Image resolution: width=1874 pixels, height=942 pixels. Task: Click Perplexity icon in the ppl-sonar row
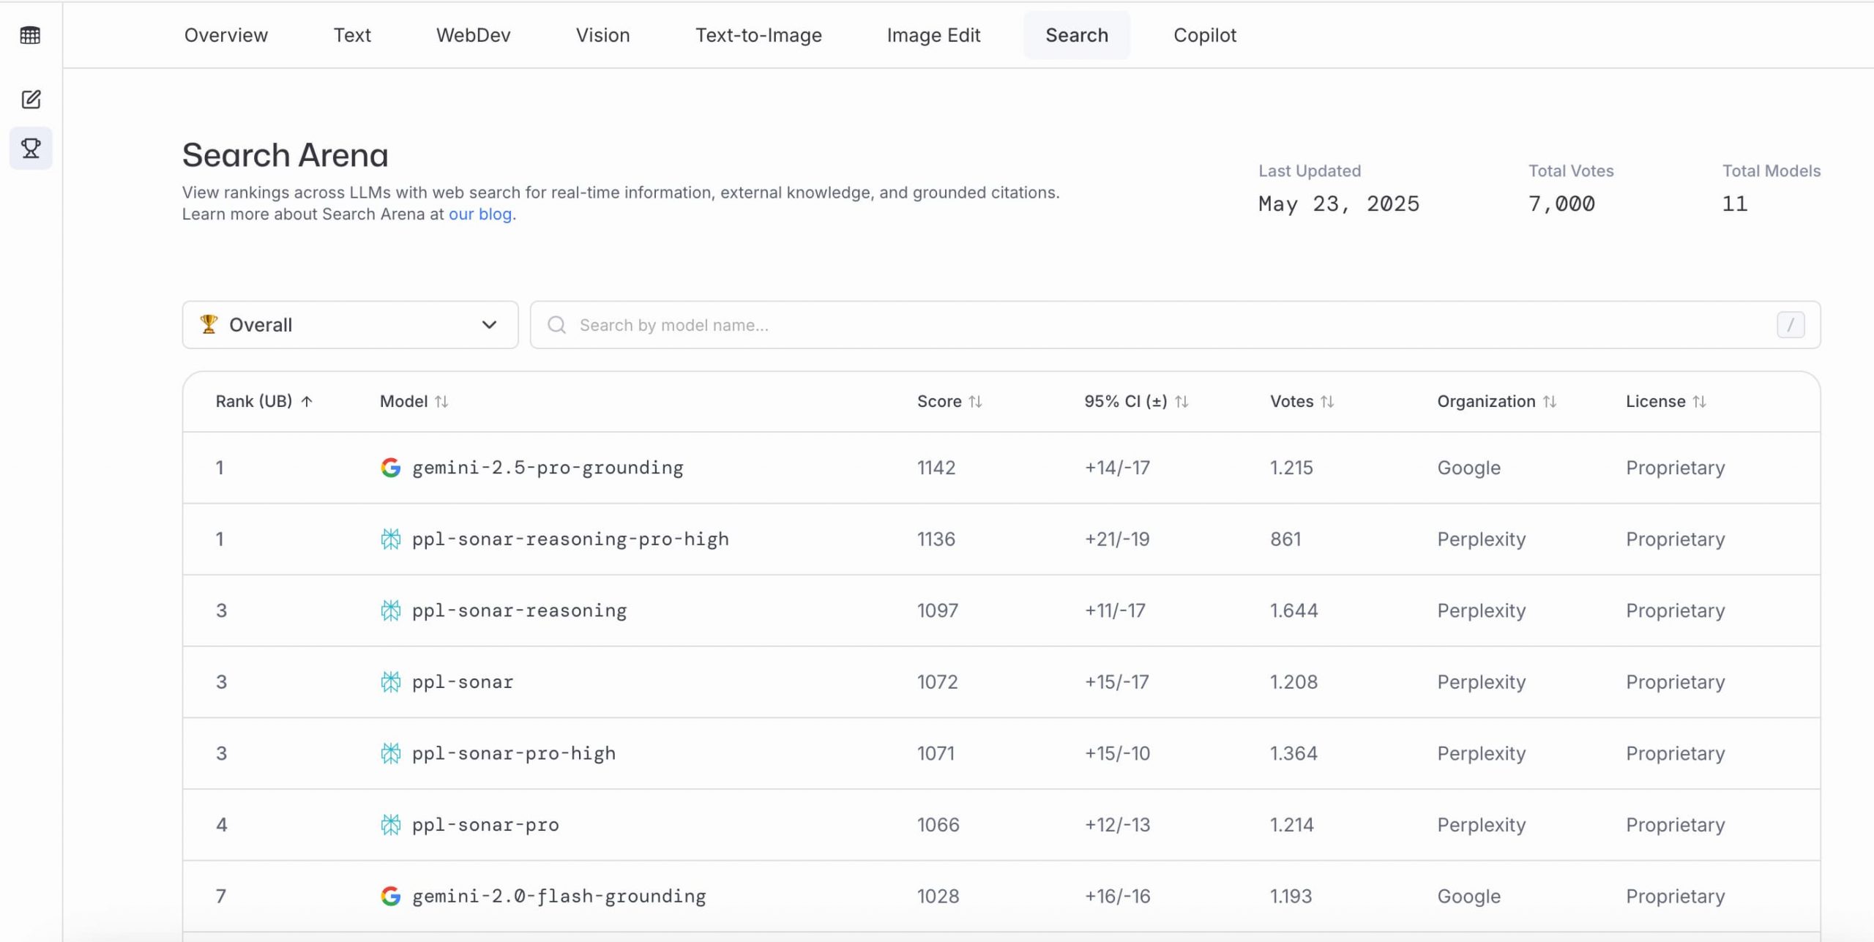coord(391,682)
